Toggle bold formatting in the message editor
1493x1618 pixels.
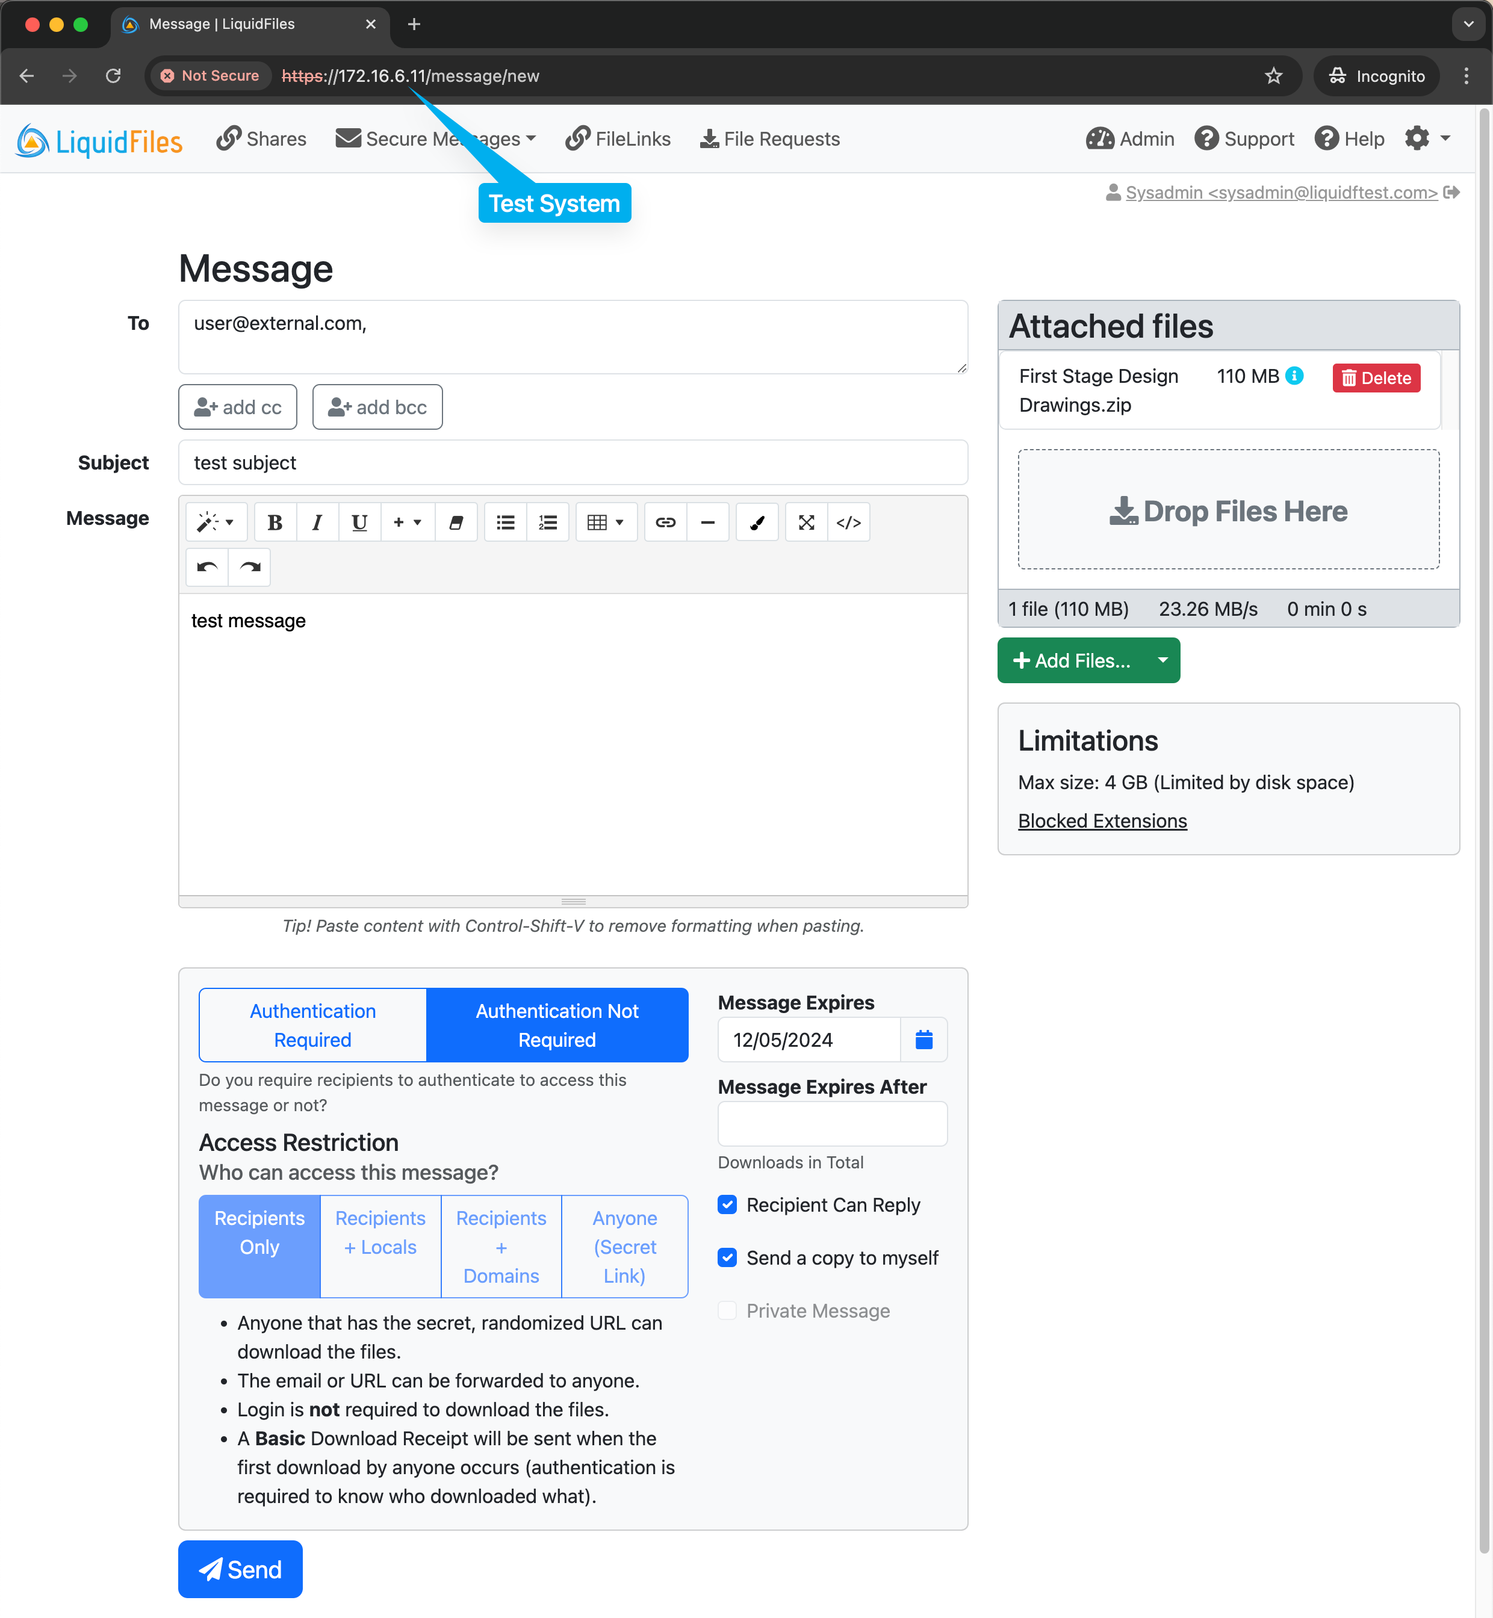pyautogui.click(x=275, y=522)
